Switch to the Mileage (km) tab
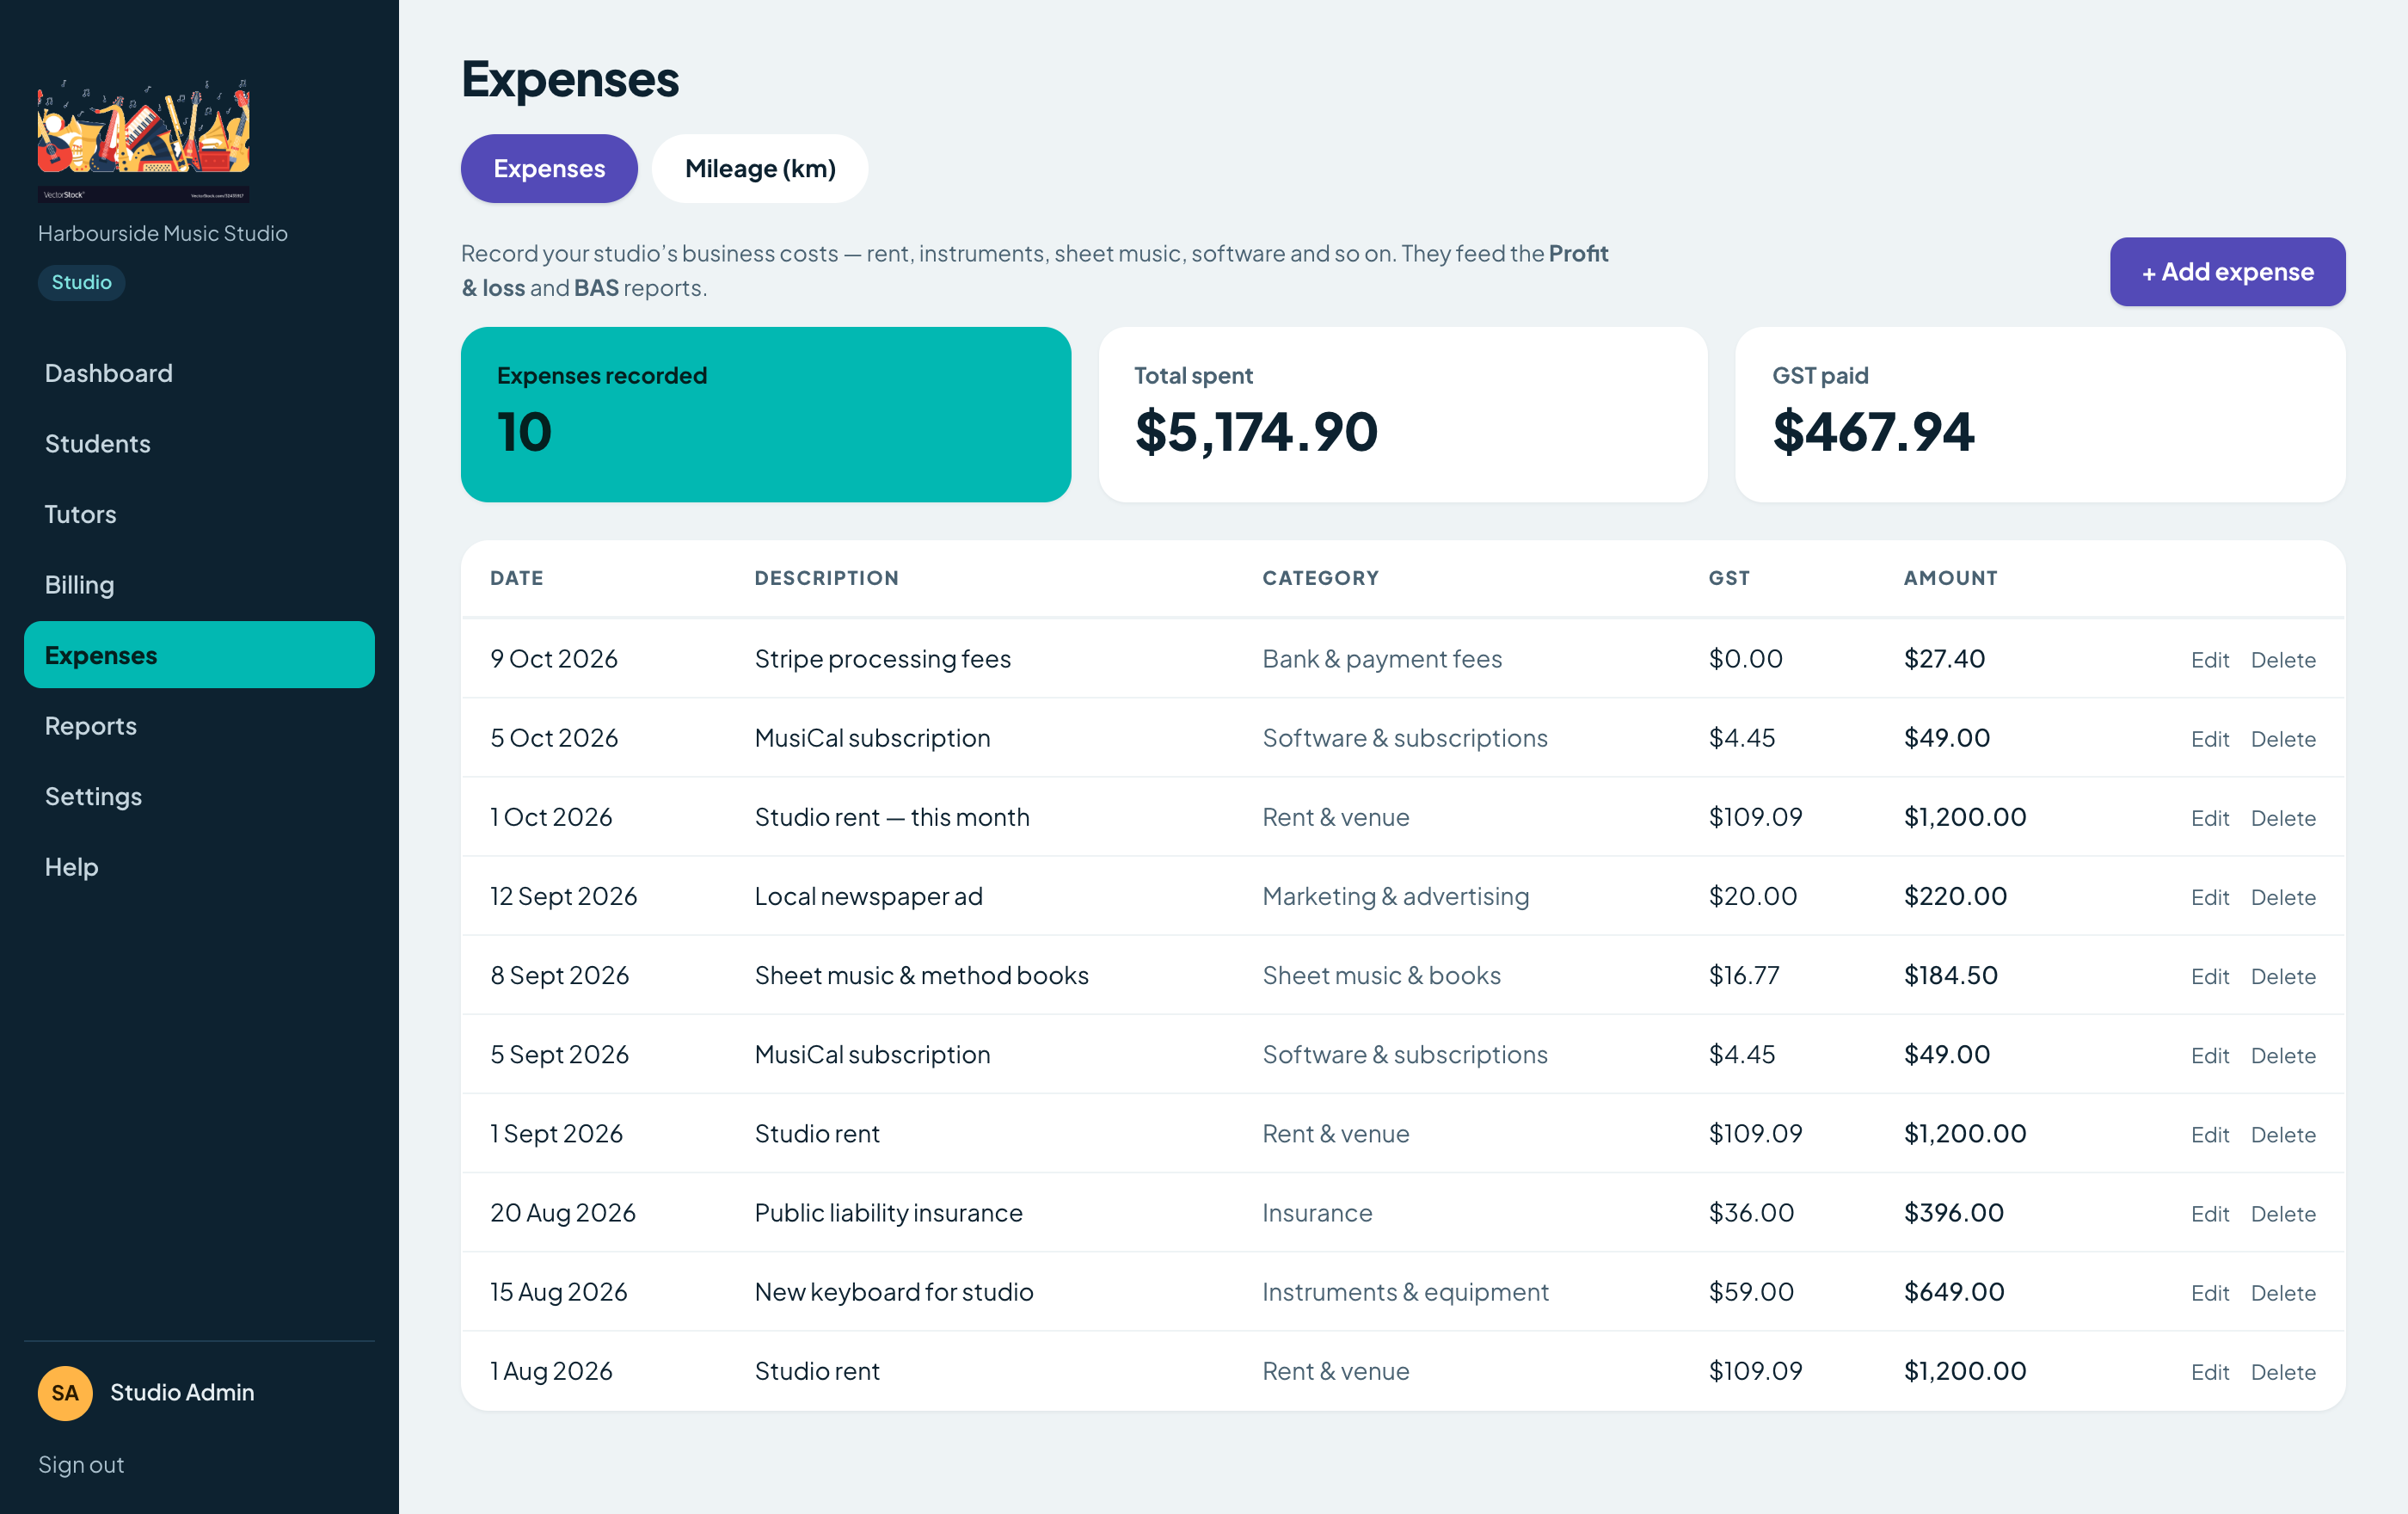The width and height of the screenshot is (2408, 1514). pyautogui.click(x=760, y=169)
